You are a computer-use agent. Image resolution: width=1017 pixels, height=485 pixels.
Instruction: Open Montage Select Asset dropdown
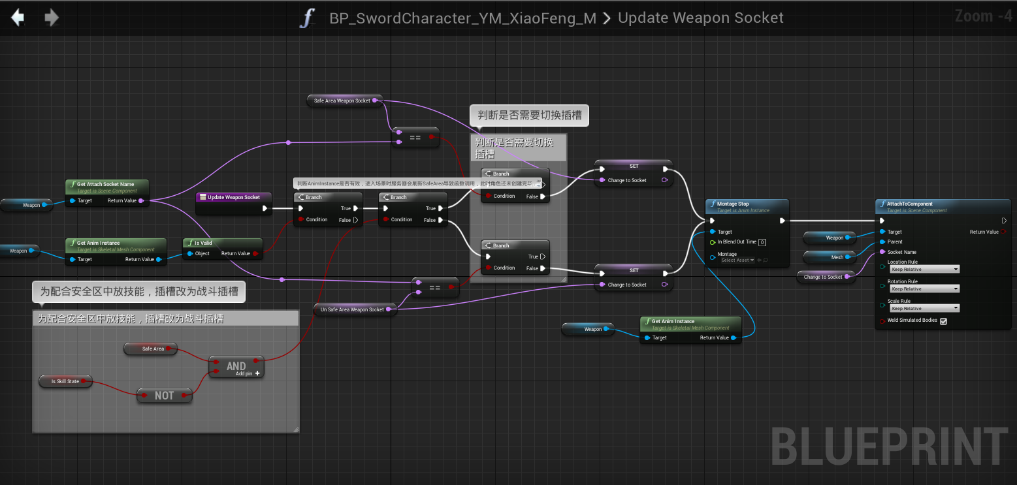(737, 260)
